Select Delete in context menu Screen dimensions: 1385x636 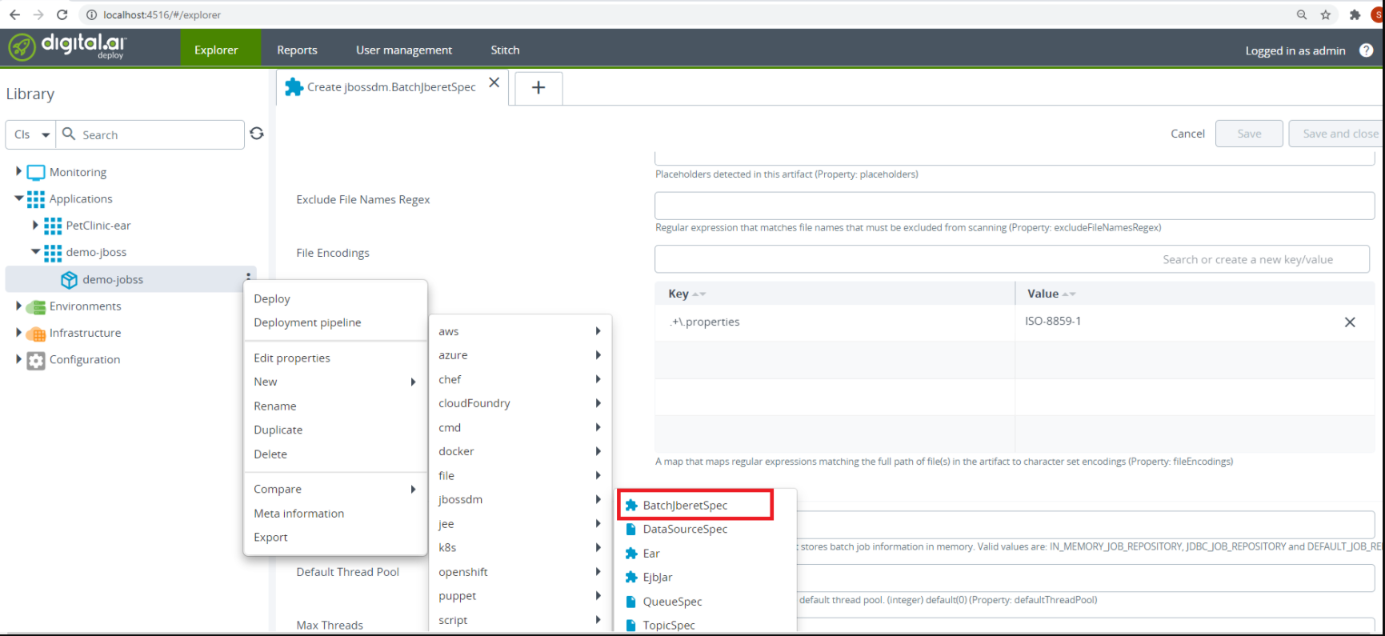coord(335,454)
